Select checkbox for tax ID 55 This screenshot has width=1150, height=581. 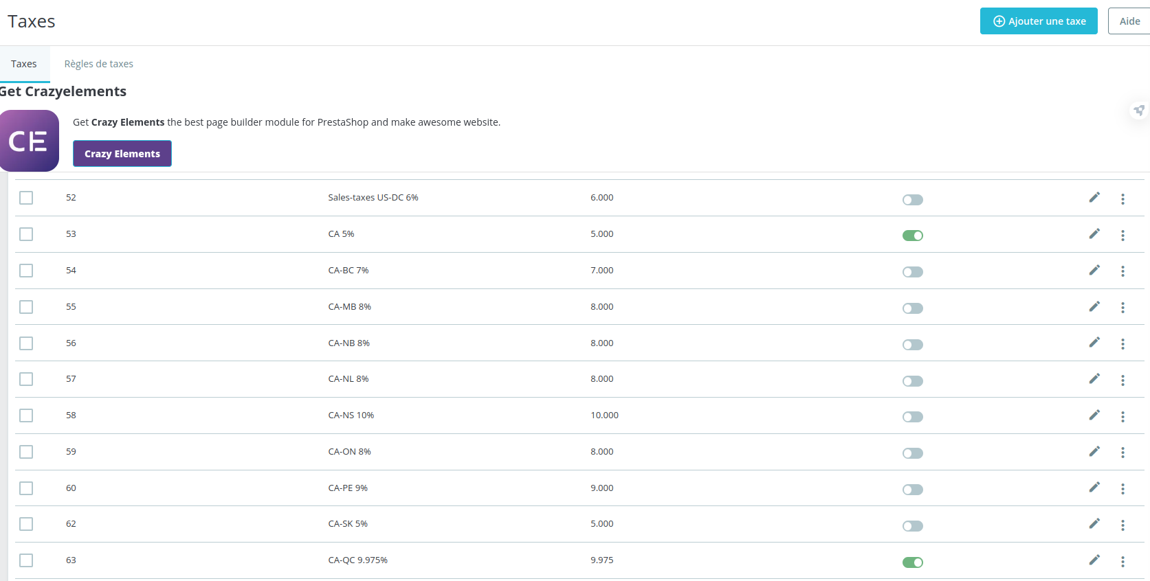pyautogui.click(x=26, y=307)
